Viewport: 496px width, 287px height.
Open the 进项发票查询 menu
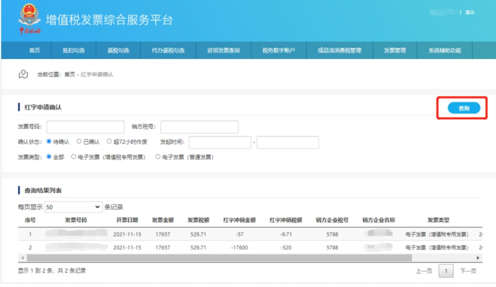pyautogui.click(x=223, y=51)
